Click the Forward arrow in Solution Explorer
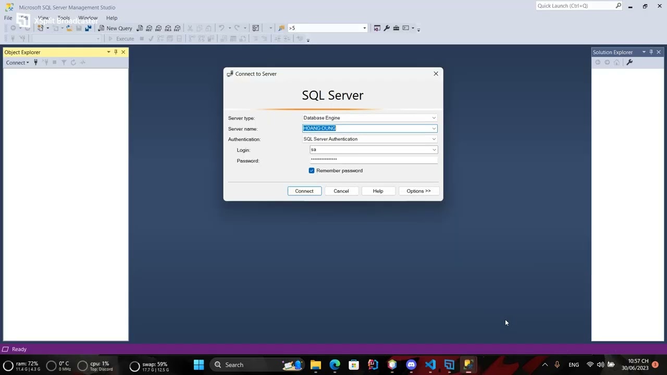Viewport: 667px width, 375px height. click(607, 63)
